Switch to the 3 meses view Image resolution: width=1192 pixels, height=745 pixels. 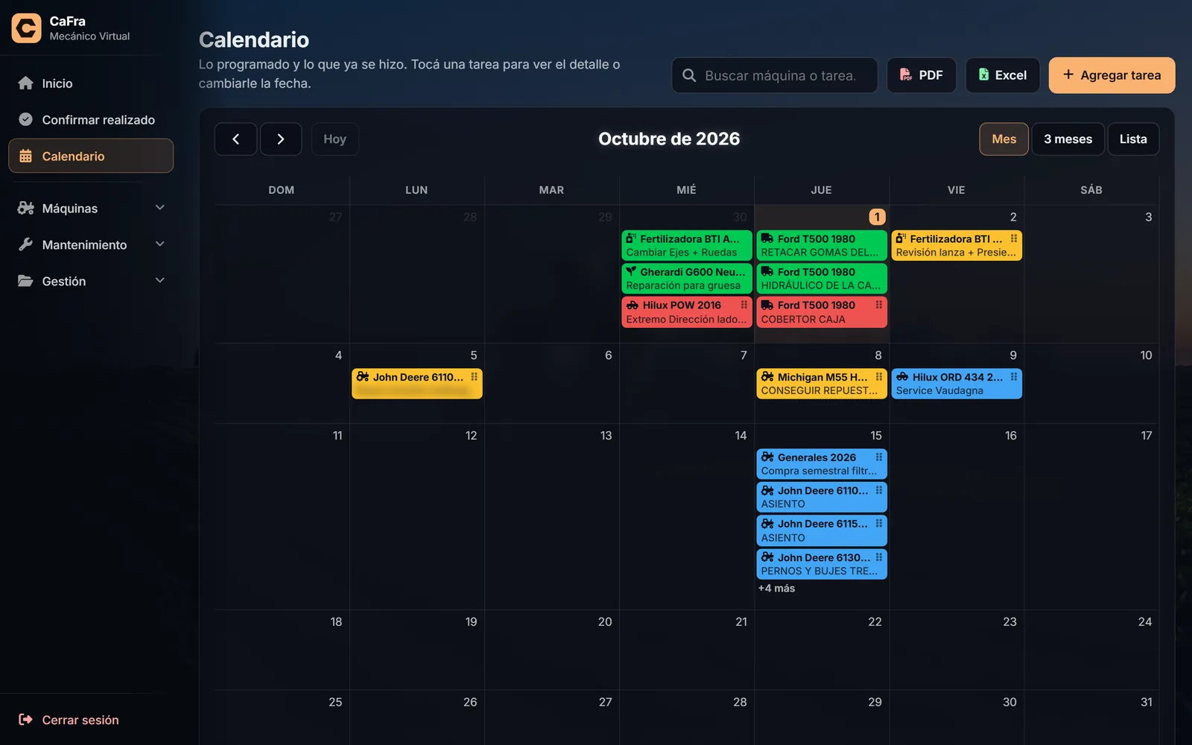point(1068,139)
